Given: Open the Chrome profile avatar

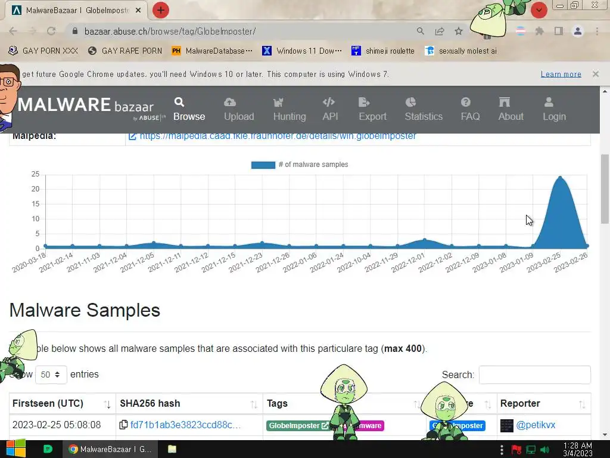Looking at the screenshot, I should pos(578,31).
